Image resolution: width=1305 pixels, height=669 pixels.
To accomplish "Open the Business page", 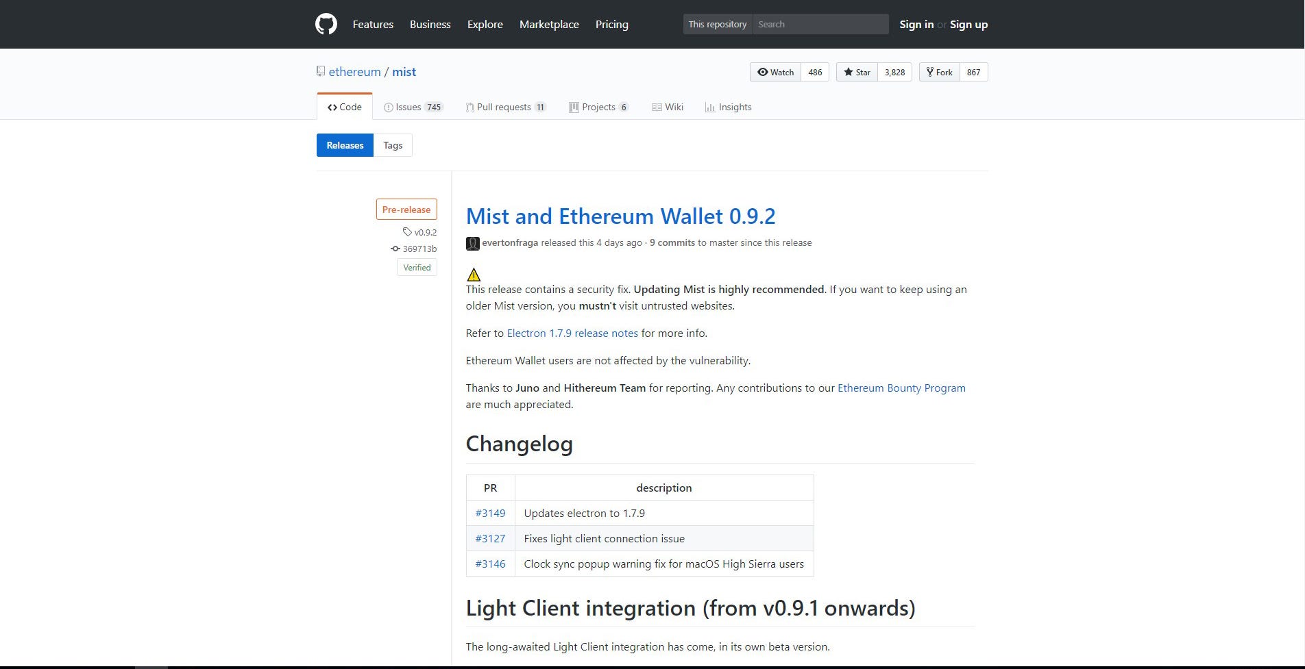I will click(430, 24).
